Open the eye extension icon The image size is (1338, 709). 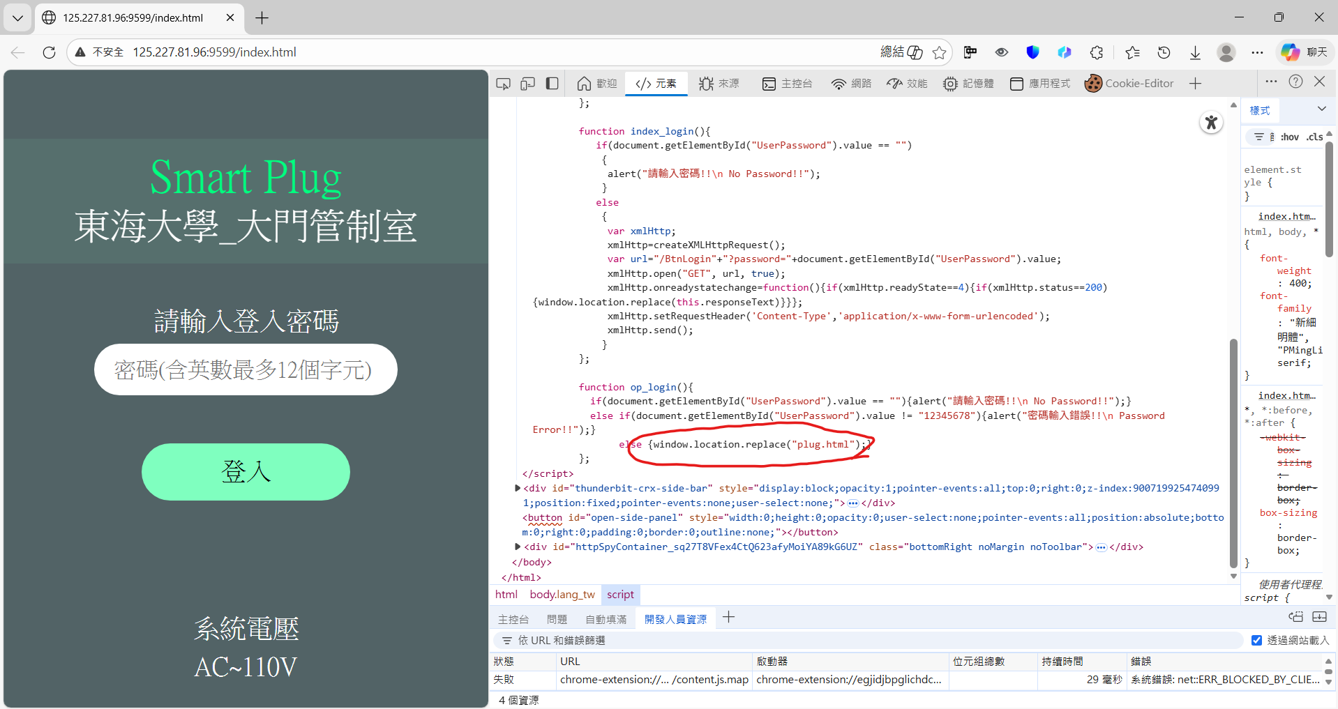coord(1002,52)
